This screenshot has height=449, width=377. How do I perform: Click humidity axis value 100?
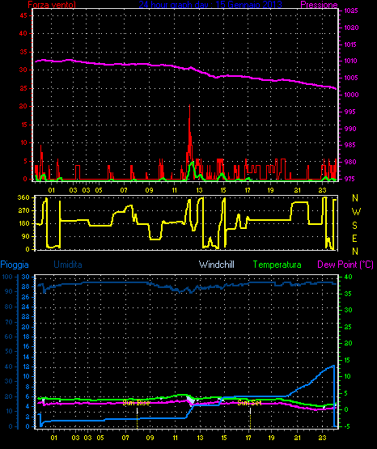(7, 277)
